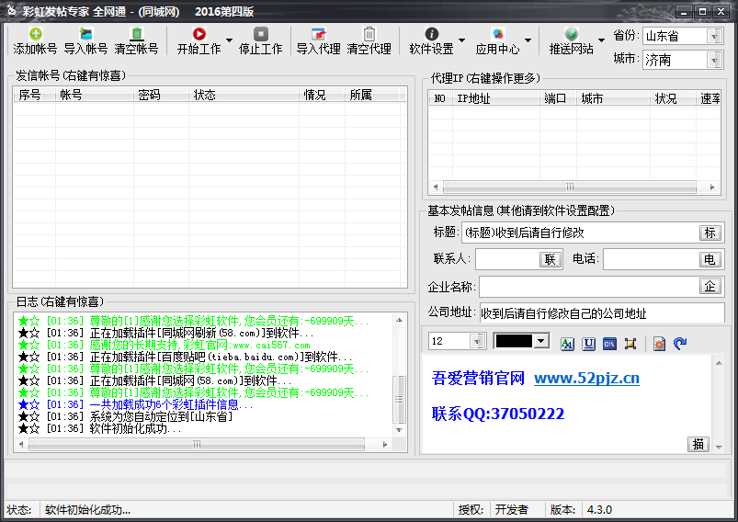Toggle the underline formatting icon in the editor
The width and height of the screenshot is (738, 522).
pos(588,343)
